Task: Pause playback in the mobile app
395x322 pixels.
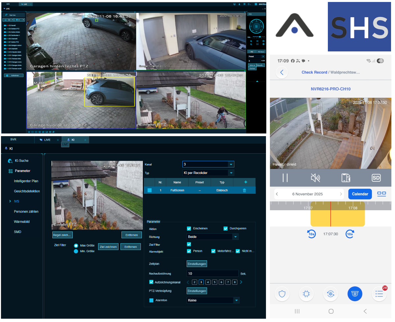Action: coord(285,178)
